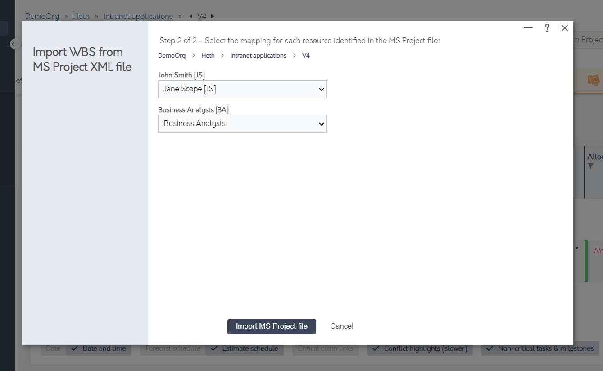The width and height of the screenshot is (603, 371).
Task: Cancel the MS Project import
Action: click(x=341, y=326)
